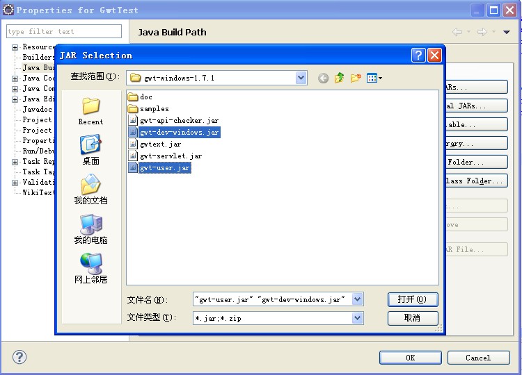
Task: Click Cancel in Properties window
Action: tap(478, 358)
